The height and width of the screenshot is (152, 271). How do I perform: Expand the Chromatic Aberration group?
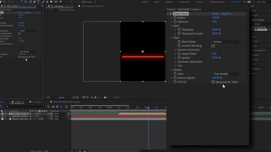point(176,62)
